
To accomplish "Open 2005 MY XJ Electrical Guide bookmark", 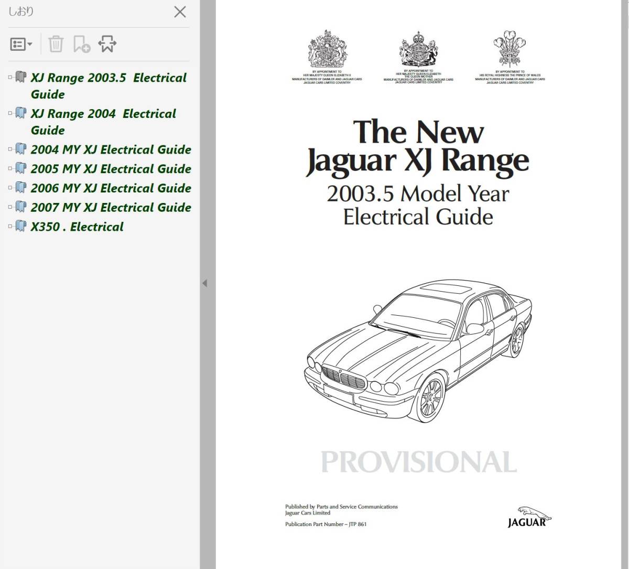I will coord(111,169).
